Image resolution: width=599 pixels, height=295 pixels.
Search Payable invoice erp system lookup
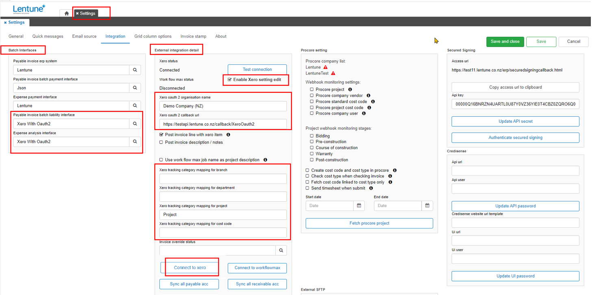click(135, 70)
